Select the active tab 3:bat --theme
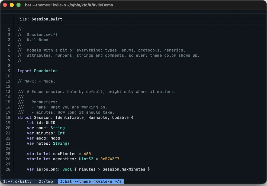 pyautogui.click(x=91, y=181)
